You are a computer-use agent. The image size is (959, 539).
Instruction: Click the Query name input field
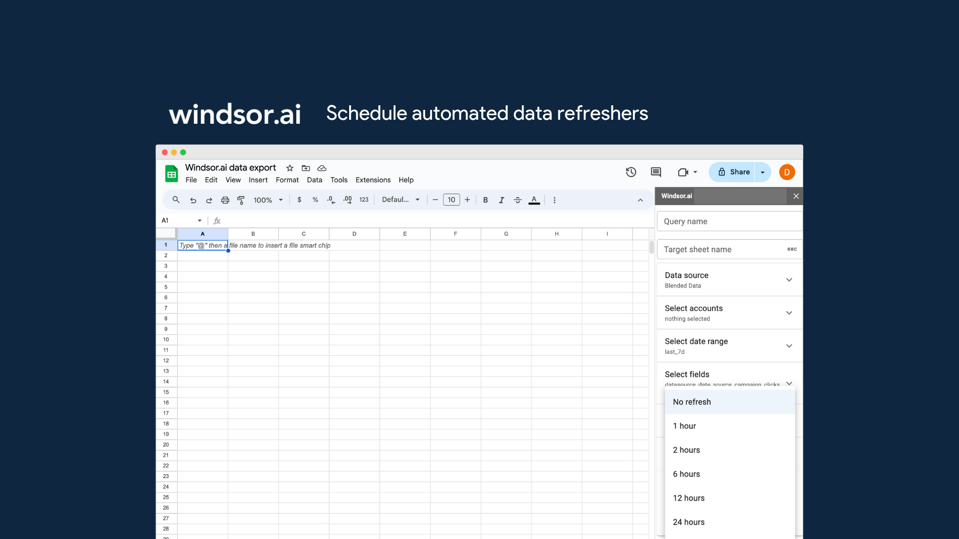(729, 222)
